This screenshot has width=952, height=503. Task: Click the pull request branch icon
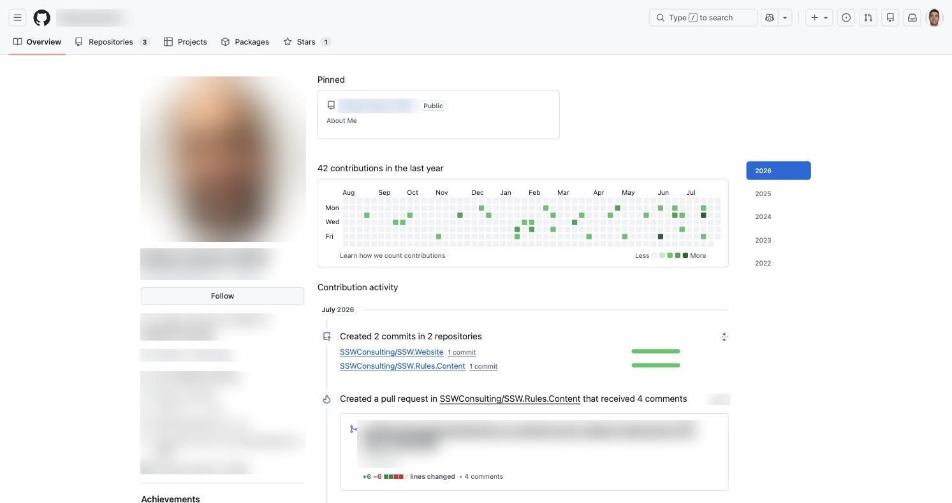pyautogui.click(x=353, y=429)
